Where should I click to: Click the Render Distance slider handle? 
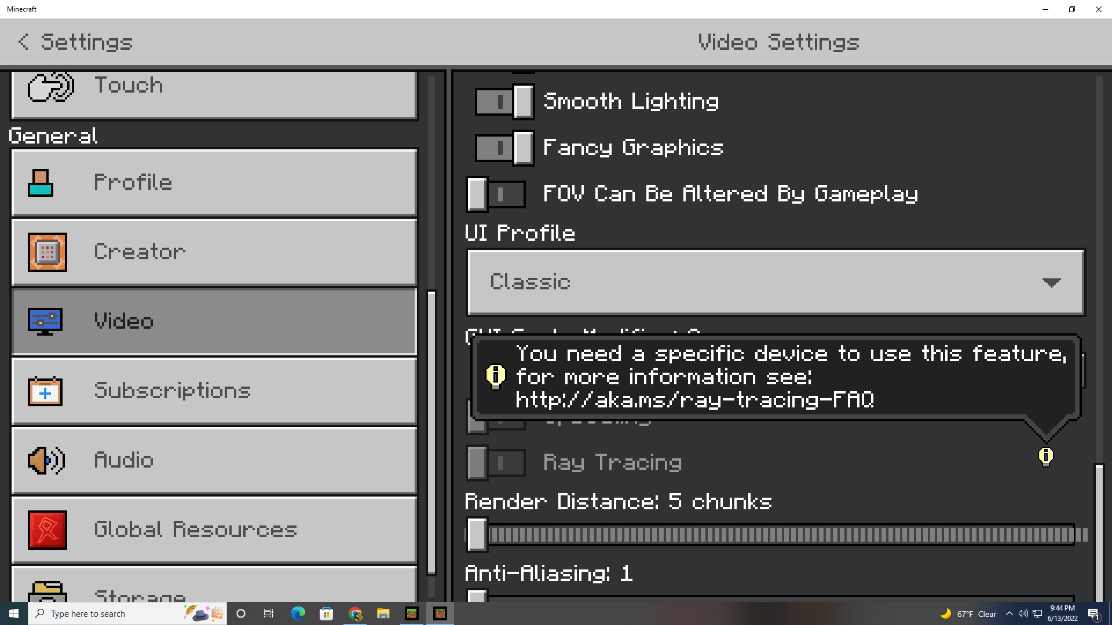477,534
